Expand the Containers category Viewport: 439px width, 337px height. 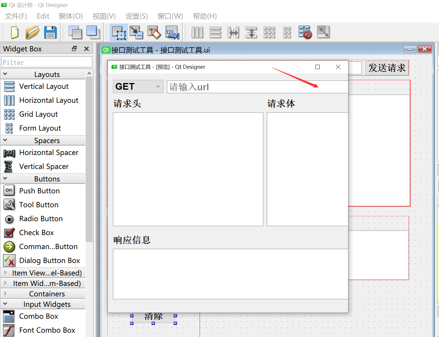(x=43, y=294)
